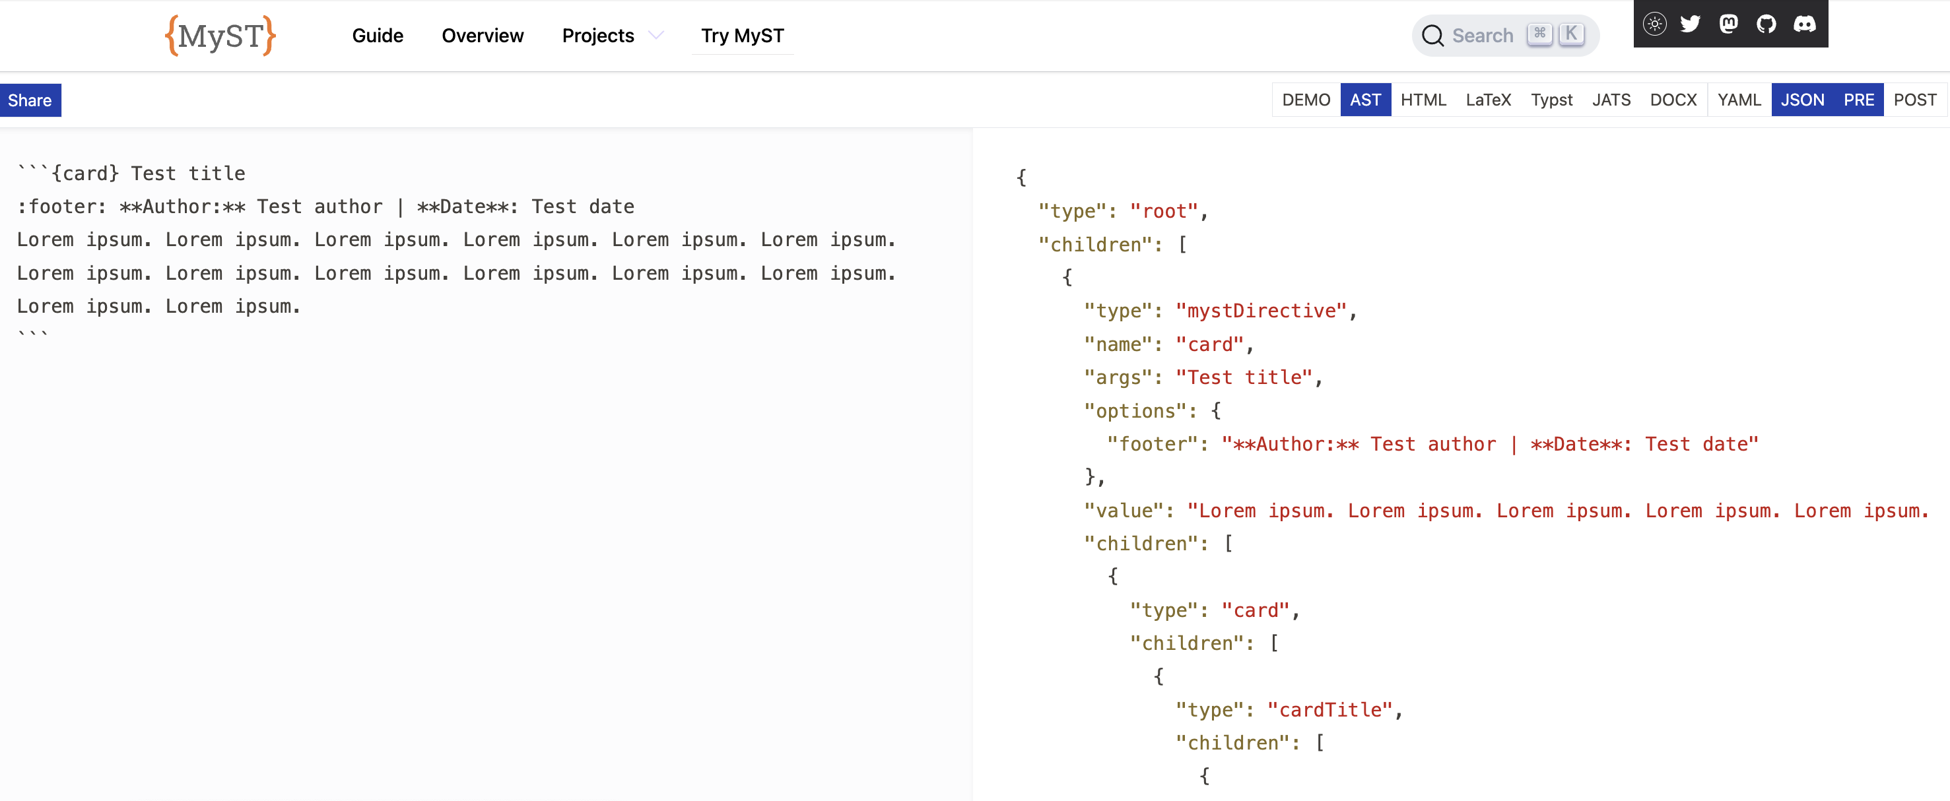
Task: Open the LaTeX export tab
Action: point(1489,98)
